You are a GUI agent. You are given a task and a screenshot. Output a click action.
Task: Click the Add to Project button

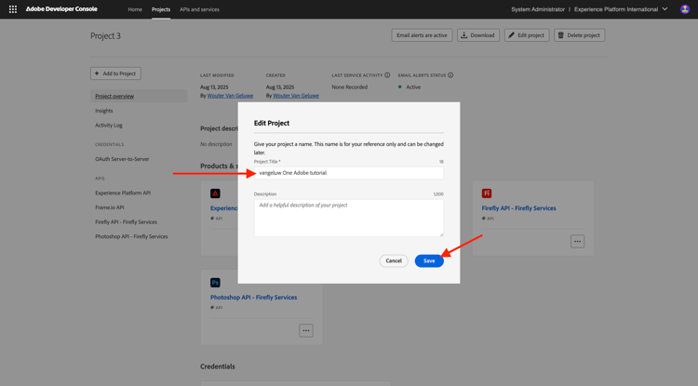point(115,73)
